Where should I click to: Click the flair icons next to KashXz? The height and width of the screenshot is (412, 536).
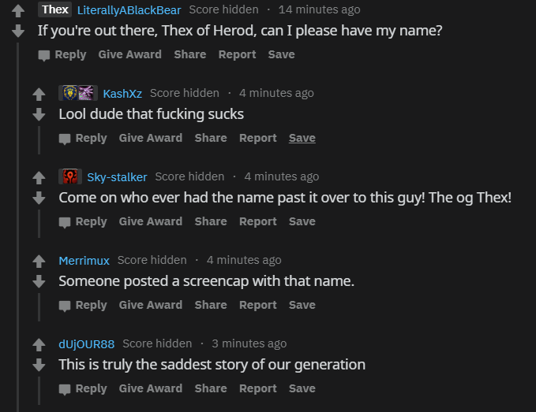point(78,93)
